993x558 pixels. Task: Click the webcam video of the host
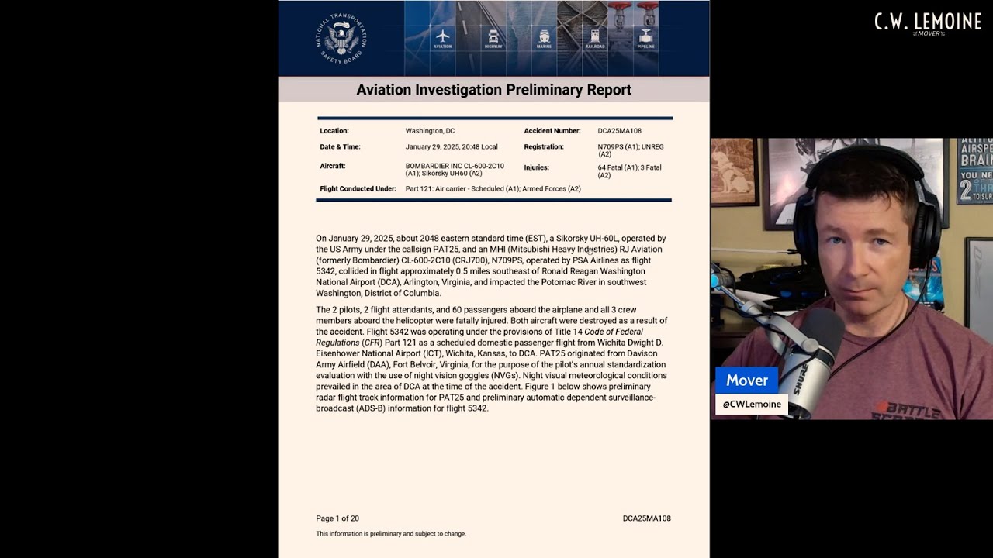[852, 279]
